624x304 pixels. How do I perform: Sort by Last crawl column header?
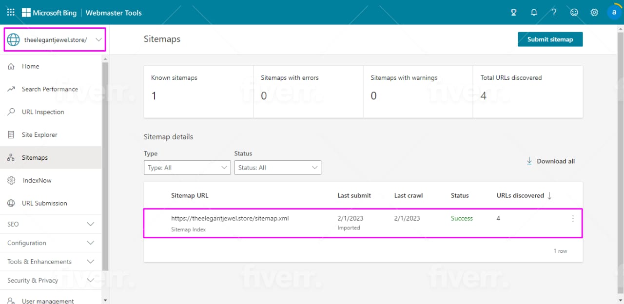click(409, 195)
